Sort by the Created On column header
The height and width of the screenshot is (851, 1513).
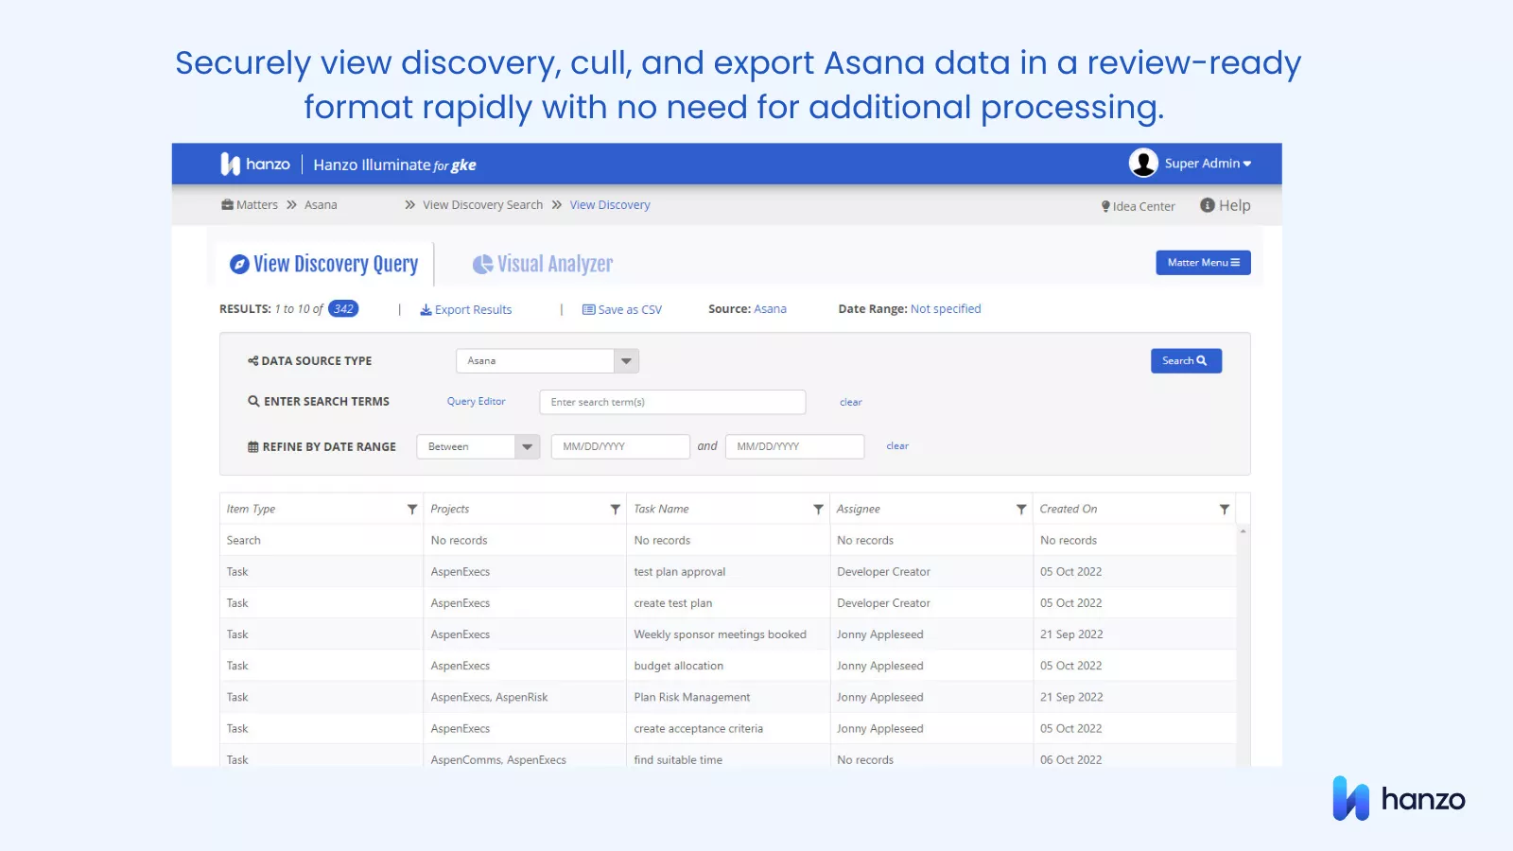(x=1069, y=509)
